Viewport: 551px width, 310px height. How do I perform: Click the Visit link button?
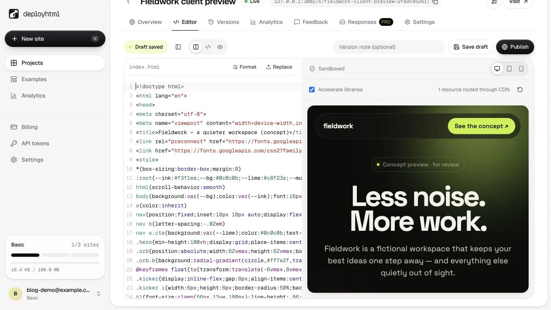tap(519, 2)
